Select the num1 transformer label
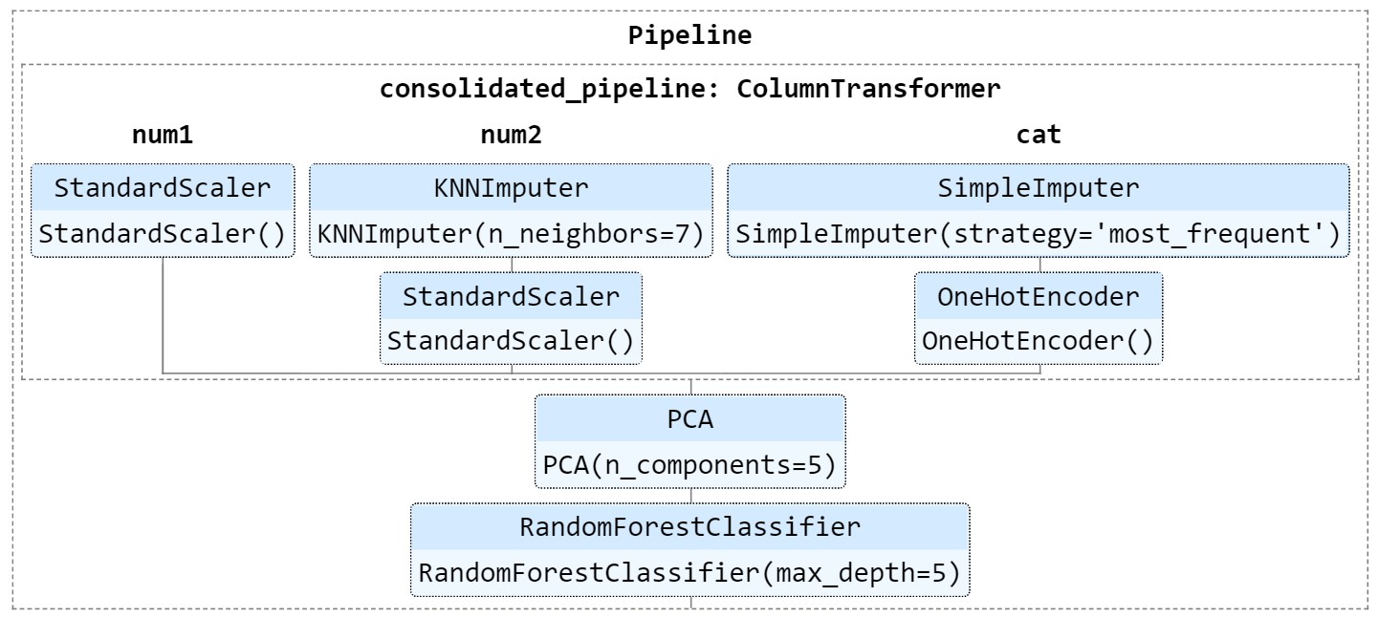The width and height of the screenshot is (1378, 618). [163, 135]
